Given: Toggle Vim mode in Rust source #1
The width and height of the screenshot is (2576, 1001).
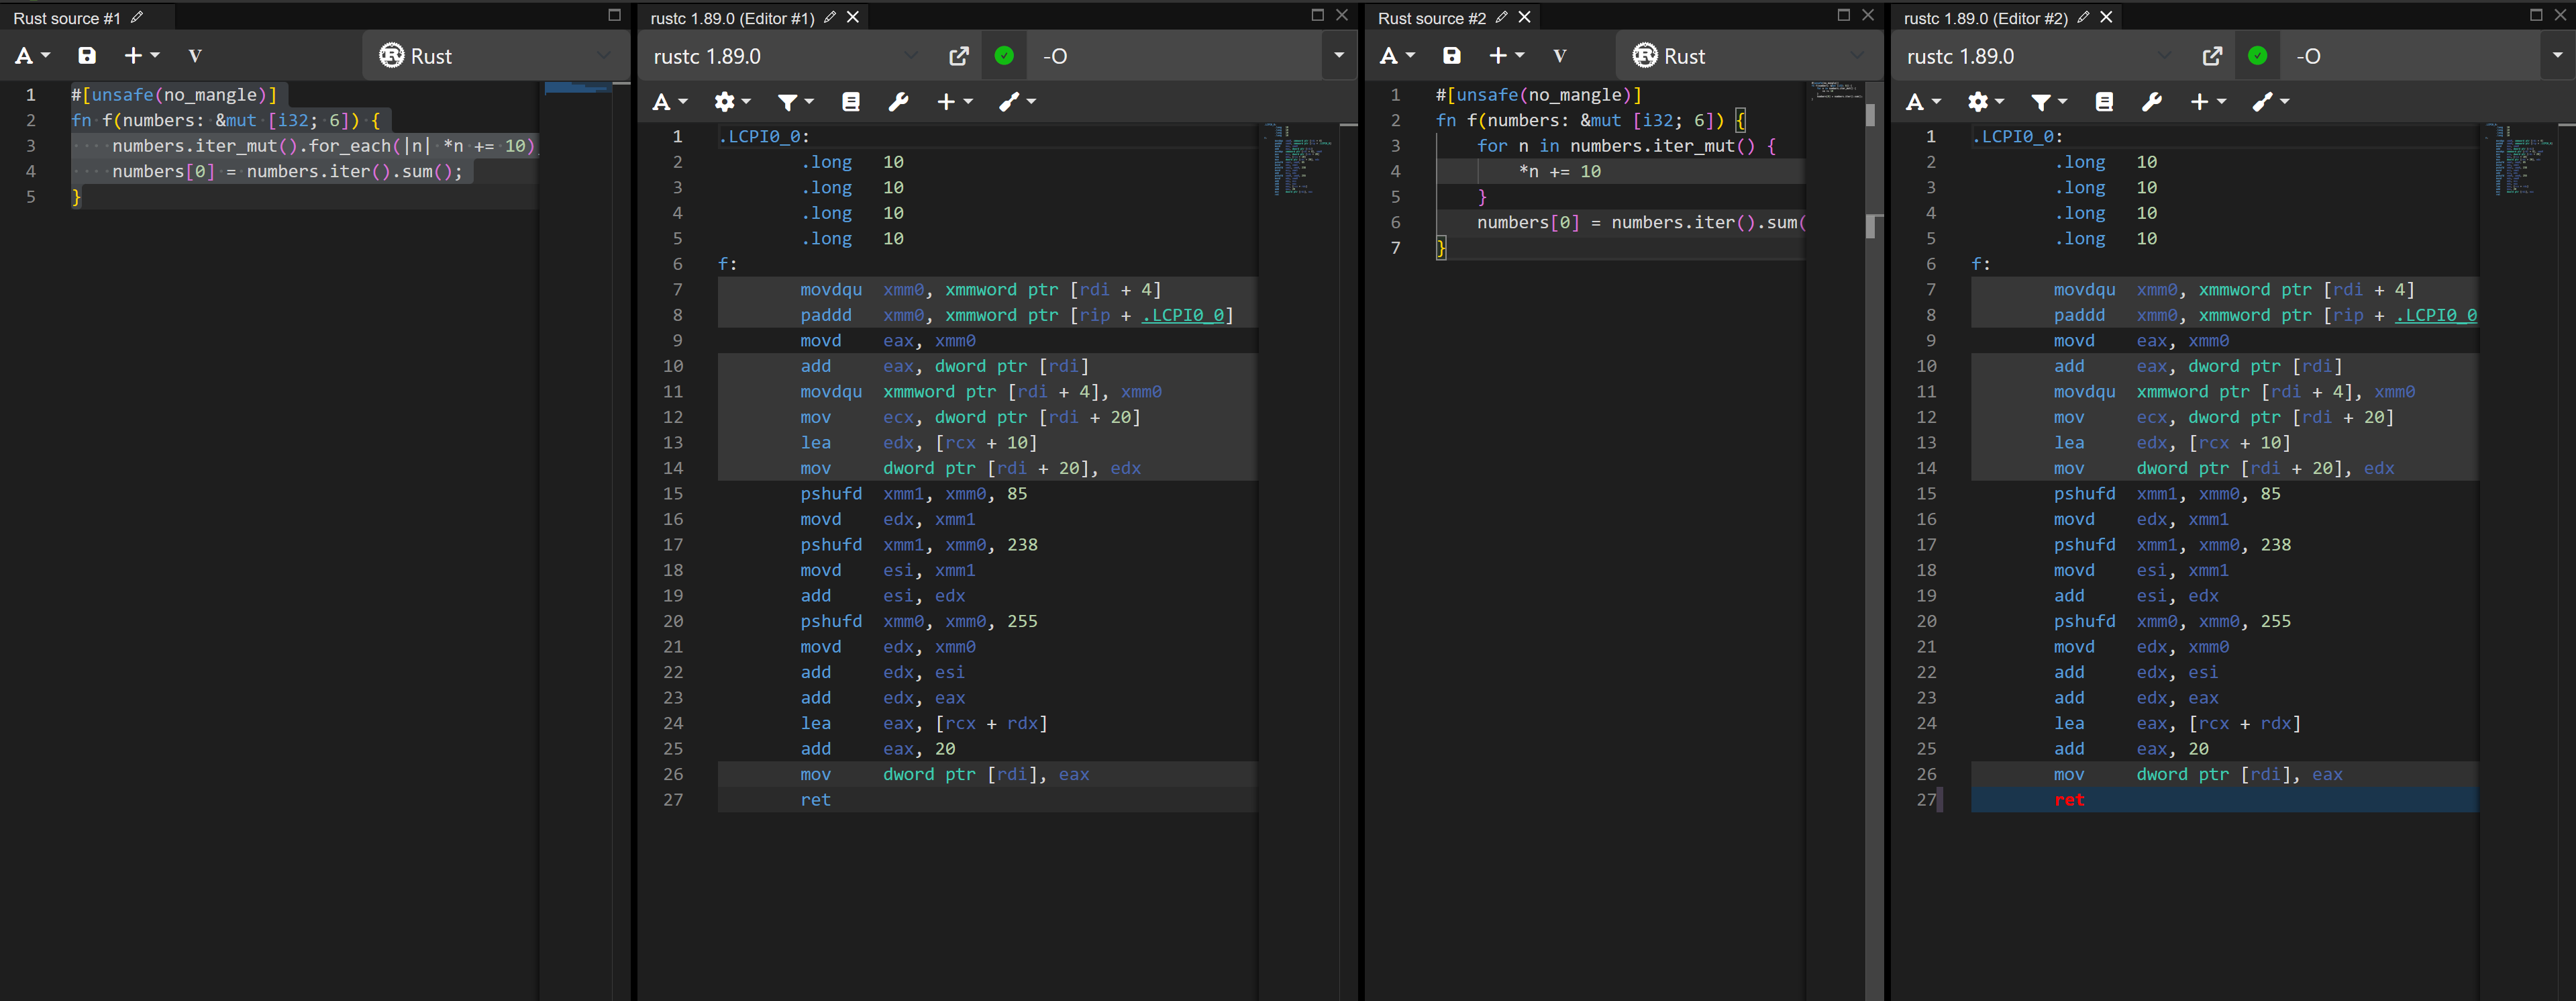Looking at the screenshot, I should (195, 56).
